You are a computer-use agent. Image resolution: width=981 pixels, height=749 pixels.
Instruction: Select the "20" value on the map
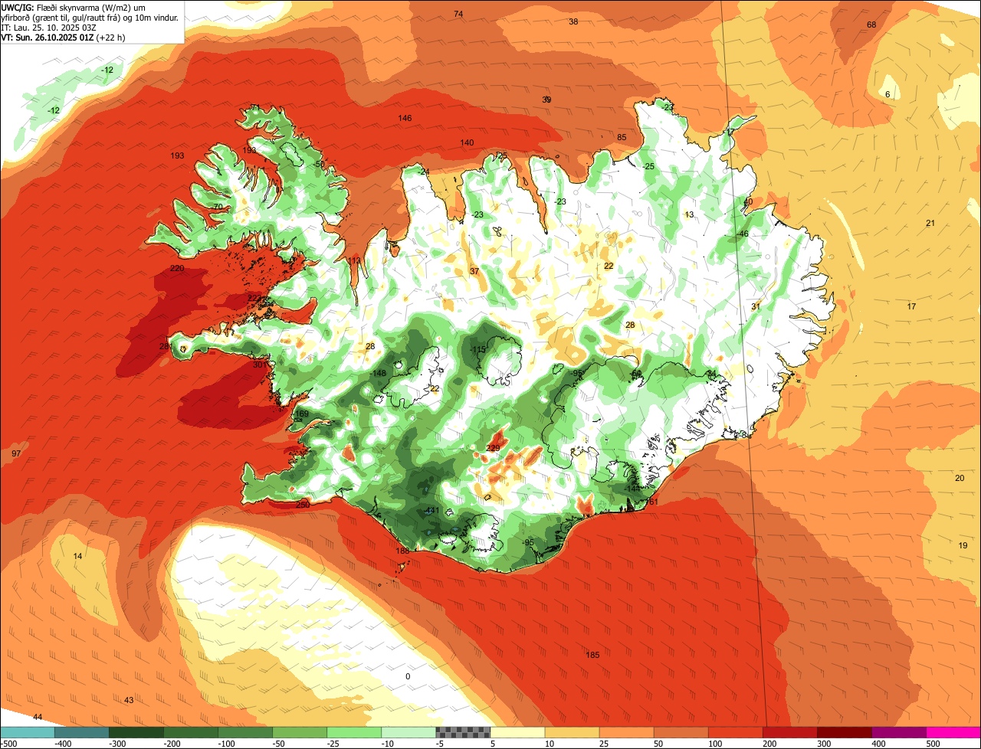[960, 478]
